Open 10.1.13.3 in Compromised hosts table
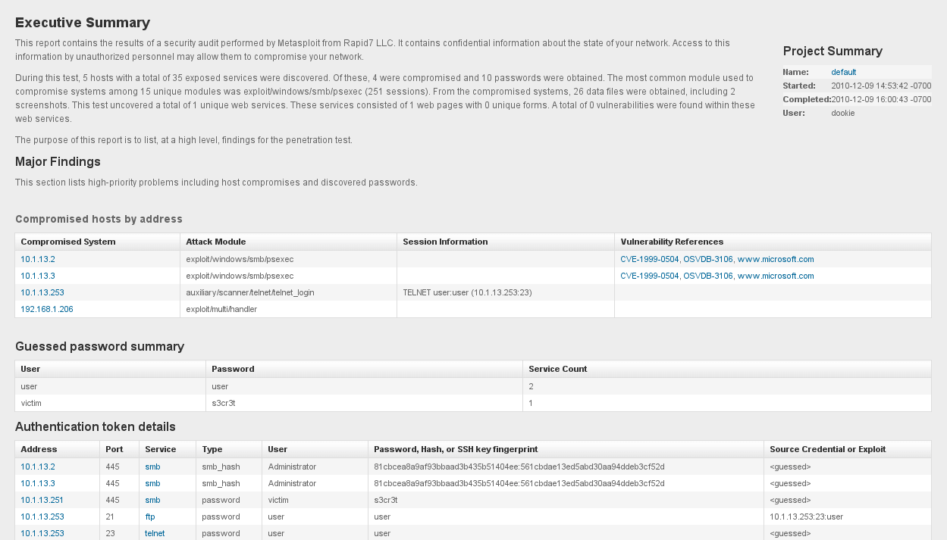 (38, 276)
